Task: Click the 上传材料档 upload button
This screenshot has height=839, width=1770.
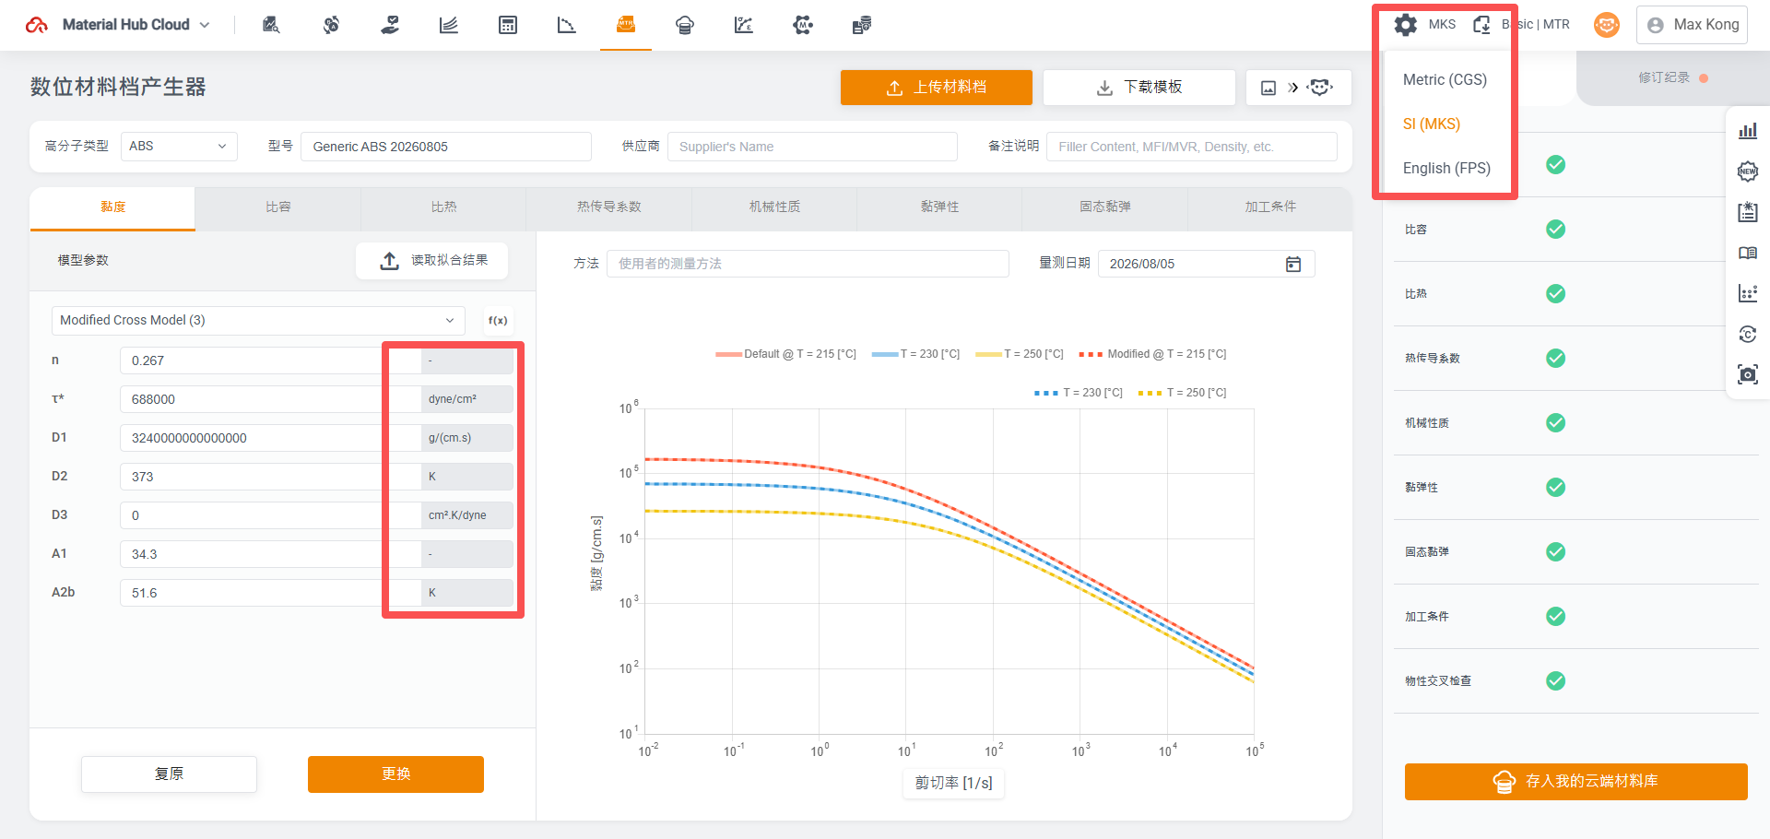Action: point(937,88)
